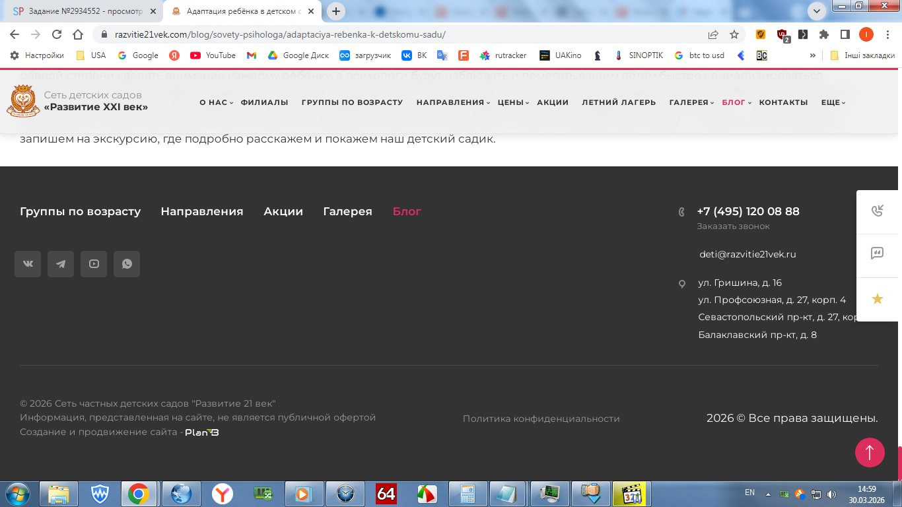This screenshot has width=902, height=507.
Task: Open the Інші закладки bookmarks folder
Action: [x=862, y=55]
